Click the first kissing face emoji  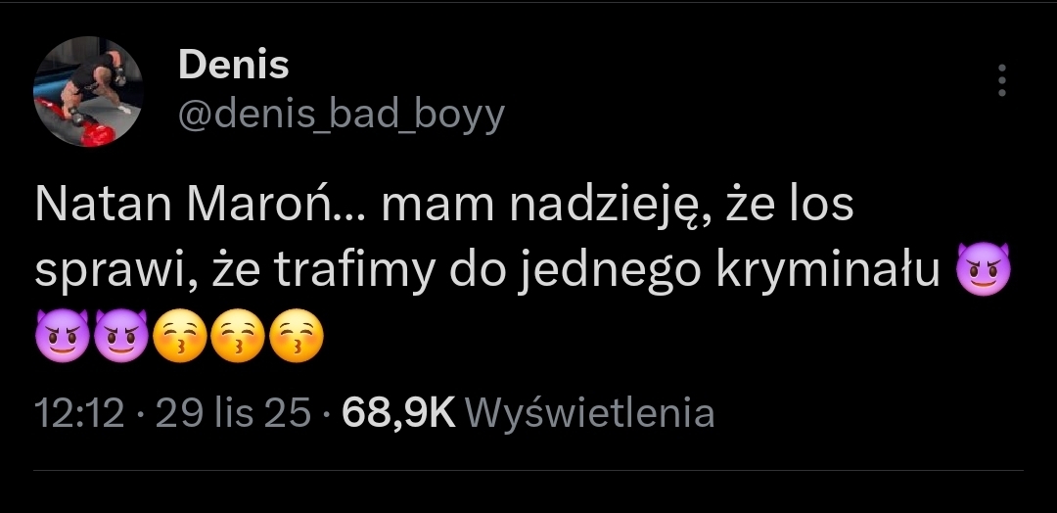point(180,336)
